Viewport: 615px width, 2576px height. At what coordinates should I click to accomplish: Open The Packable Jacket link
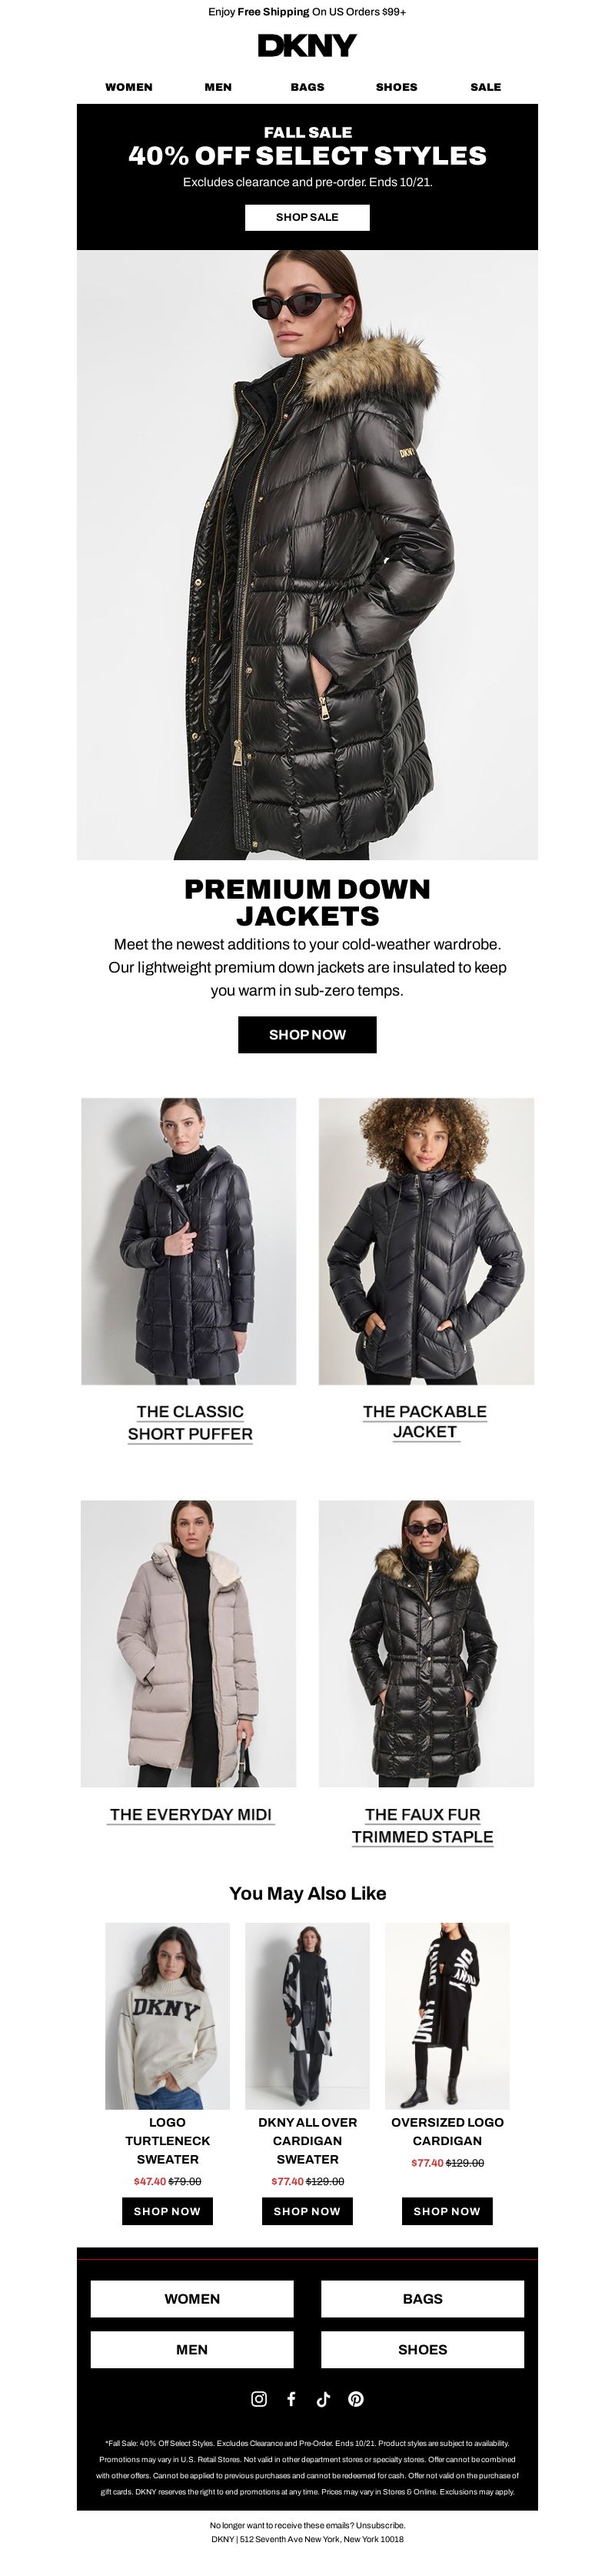click(x=424, y=1421)
